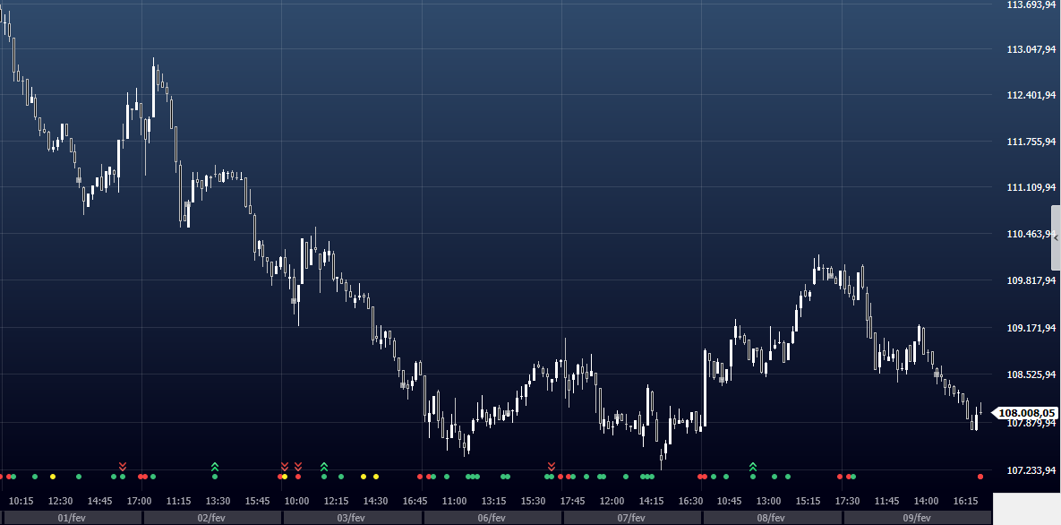Select the red double-chevron marker on 06/fev
The image size is (1061, 525).
click(552, 466)
